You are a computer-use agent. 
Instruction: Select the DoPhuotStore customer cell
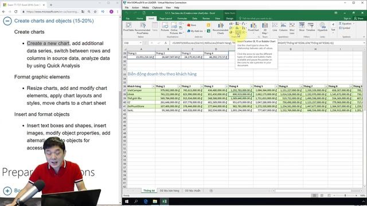pos(141,106)
